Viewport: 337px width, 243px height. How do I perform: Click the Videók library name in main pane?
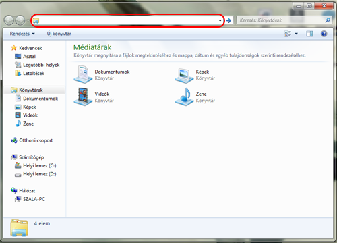tap(102, 94)
